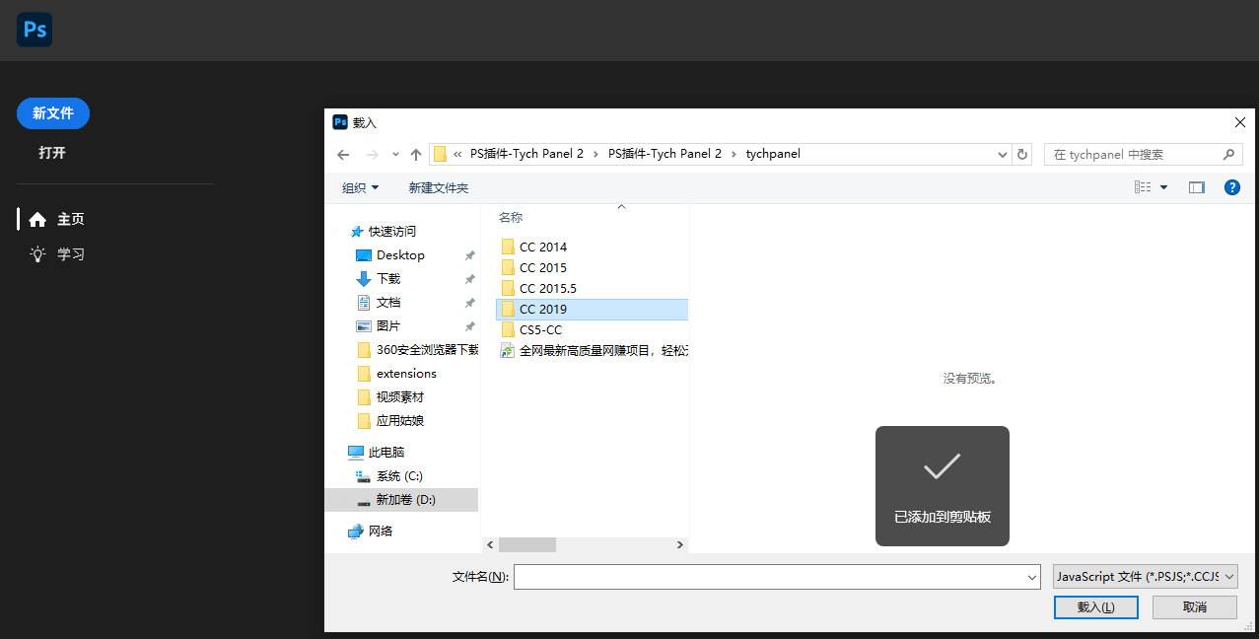Open the help question mark icon

1231,187
